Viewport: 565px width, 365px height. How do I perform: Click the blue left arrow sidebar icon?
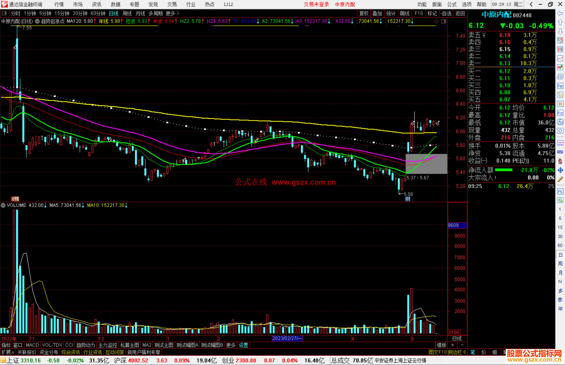[560, 13]
